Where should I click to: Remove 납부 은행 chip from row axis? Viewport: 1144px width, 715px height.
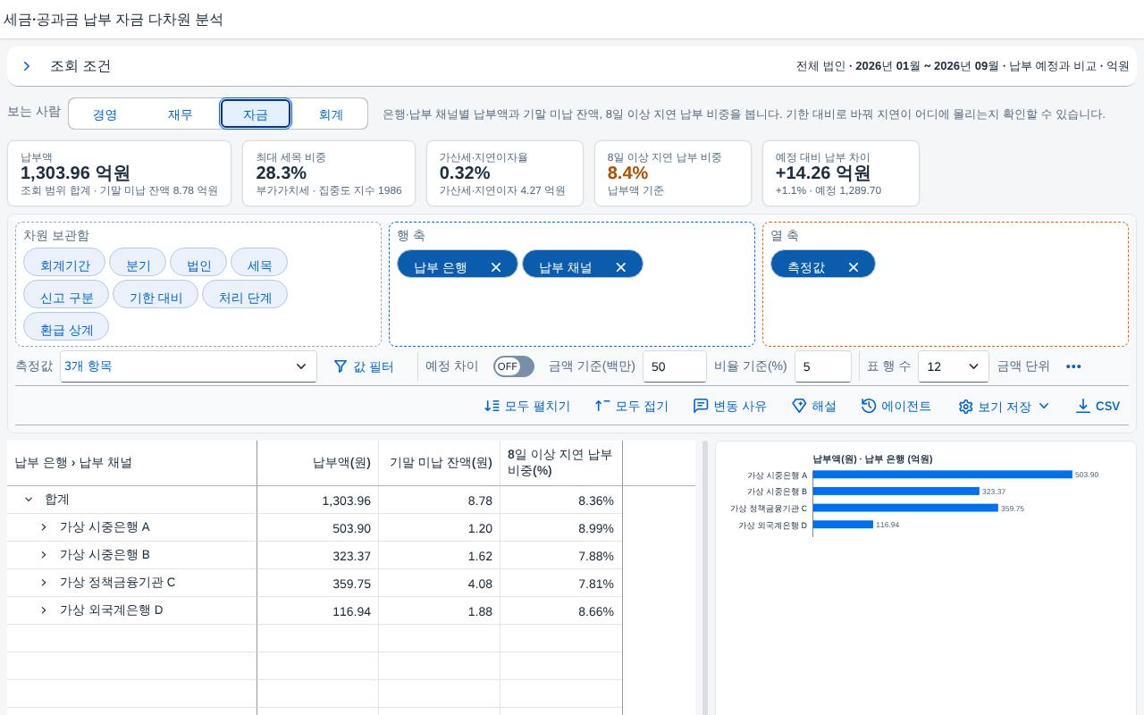496,267
